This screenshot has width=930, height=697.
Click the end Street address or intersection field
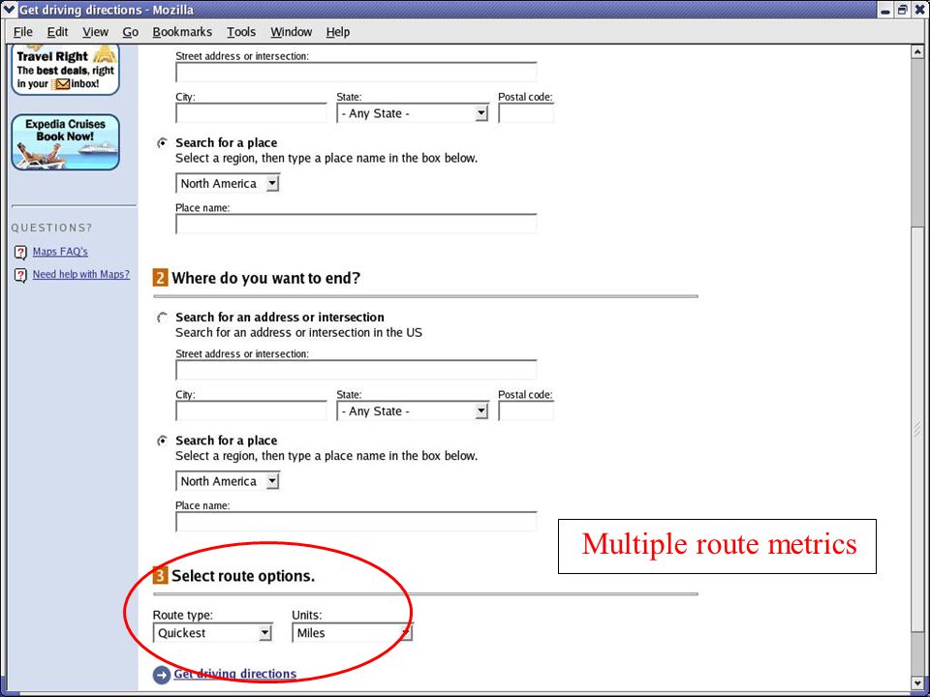(356, 369)
